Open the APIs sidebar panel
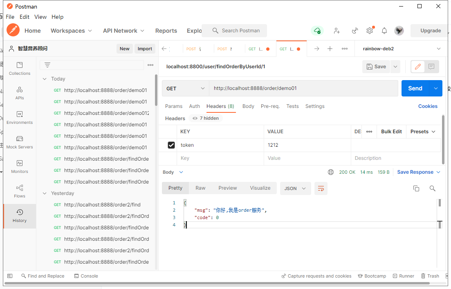This screenshot has width=451, height=289. tap(20, 93)
